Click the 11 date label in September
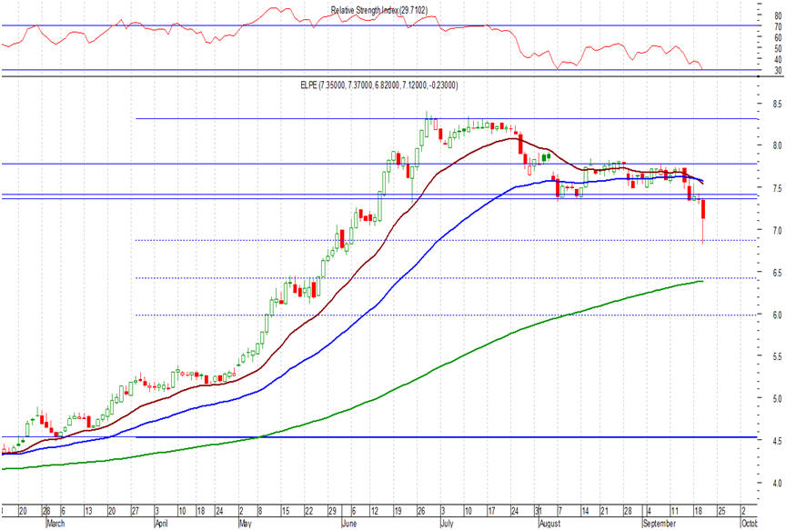Viewport: 786px width, 530px height. pos(675,512)
